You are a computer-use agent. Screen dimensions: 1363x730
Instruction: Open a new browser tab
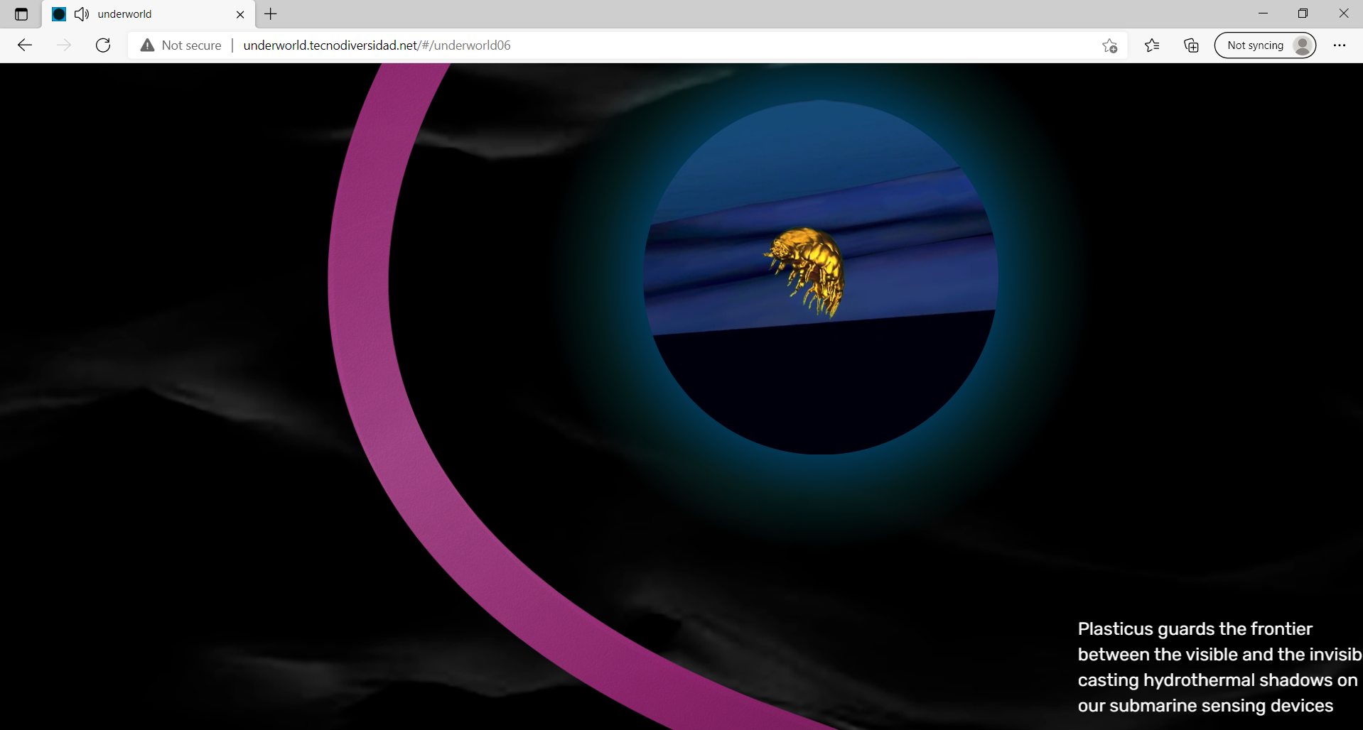tap(270, 14)
